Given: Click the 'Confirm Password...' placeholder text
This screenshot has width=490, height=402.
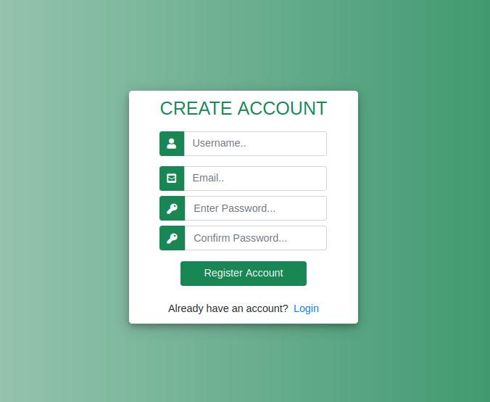Looking at the screenshot, I should coord(240,238).
